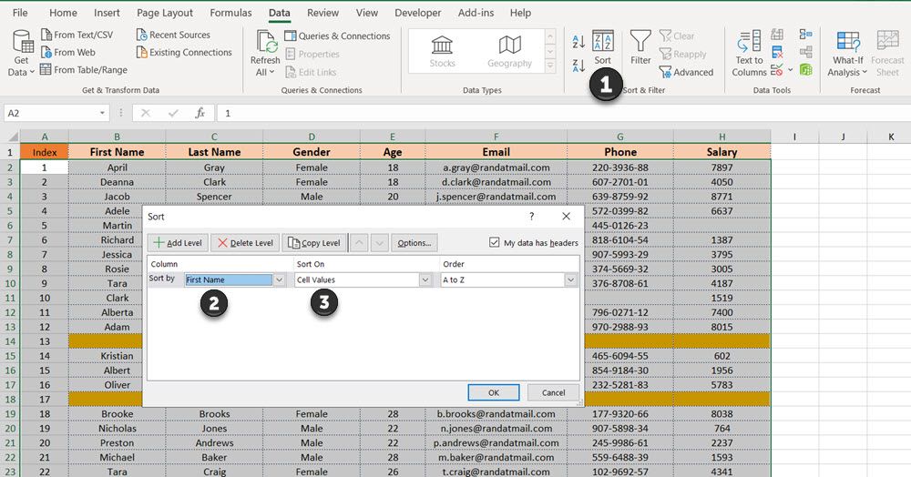Click the Sort A to Z ascending icon
This screenshot has height=477, width=911.
pyautogui.click(x=578, y=42)
